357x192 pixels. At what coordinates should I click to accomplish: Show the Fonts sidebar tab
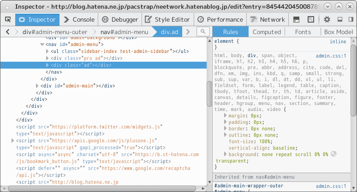[x=303, y=32]
